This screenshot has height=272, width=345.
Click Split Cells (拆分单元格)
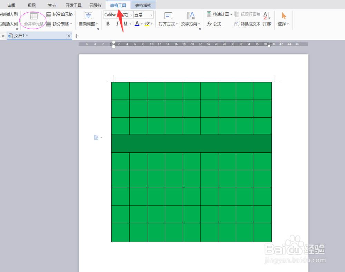(59, 14)
